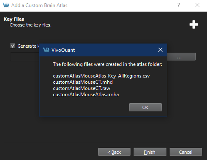Click inside the key file path field
This screenshot has height=160, width=207.
tap(25, 57)
